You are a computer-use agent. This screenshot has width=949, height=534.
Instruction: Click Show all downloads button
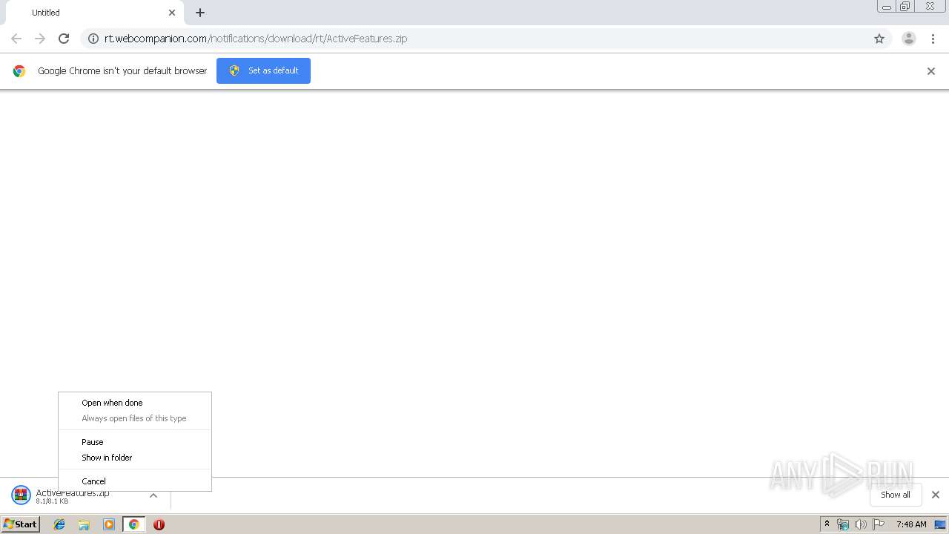click(896, 495)
